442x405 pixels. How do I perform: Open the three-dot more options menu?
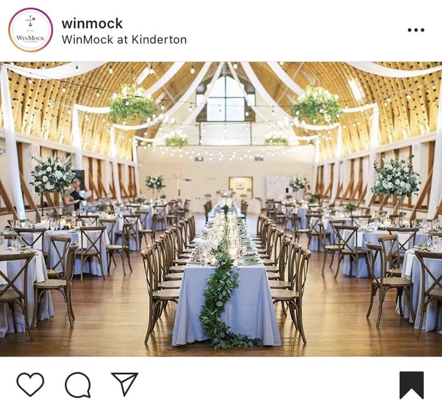[x=415, y=30]
